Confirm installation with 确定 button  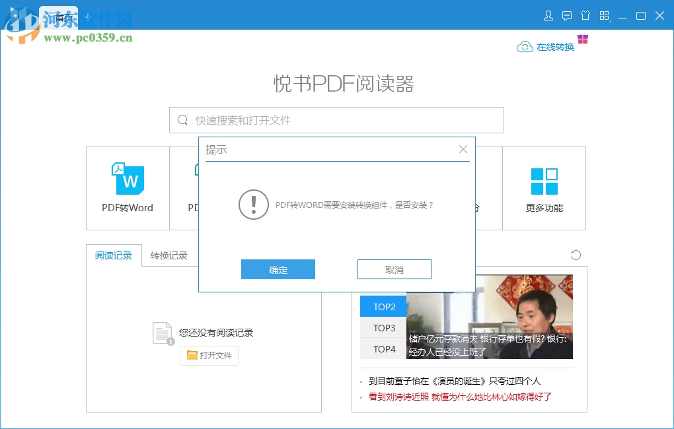(278, 269)
